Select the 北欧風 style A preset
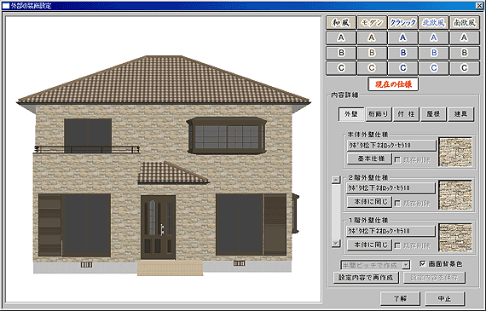486x311 pixels. coord(433,37)
